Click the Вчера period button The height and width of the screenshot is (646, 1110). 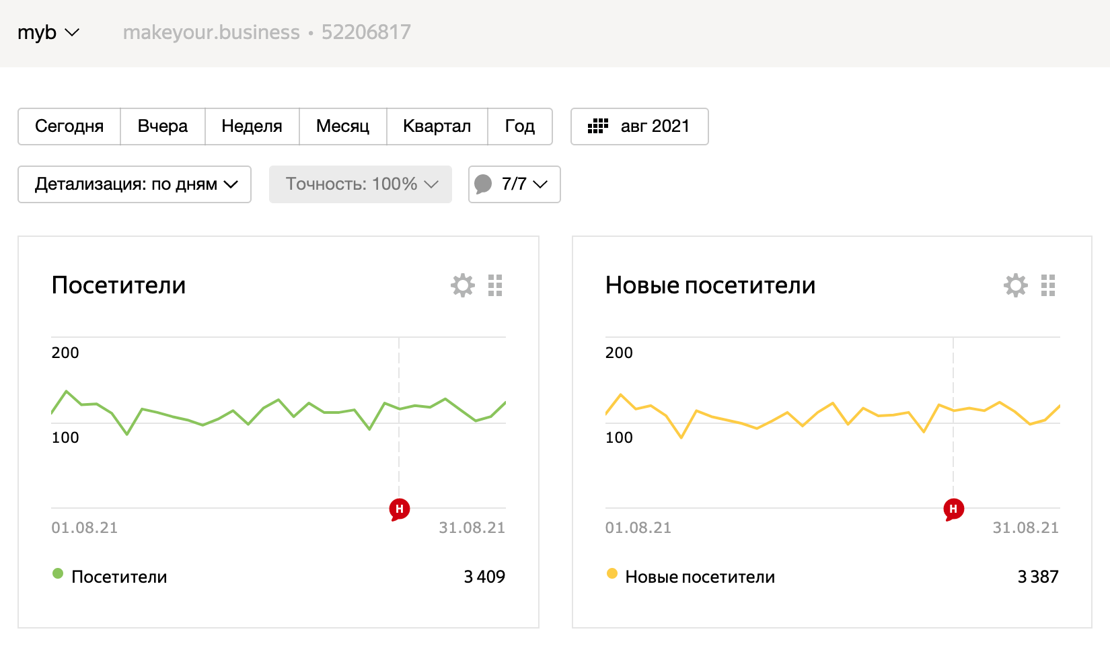pos(162,127)
